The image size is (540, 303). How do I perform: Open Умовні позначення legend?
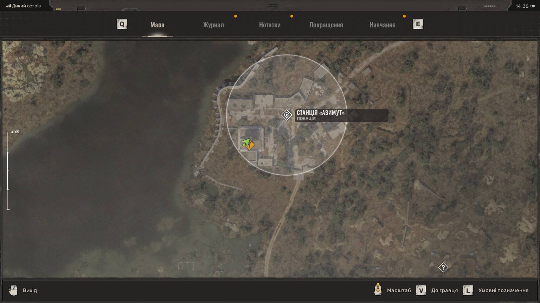pos(503,290)
